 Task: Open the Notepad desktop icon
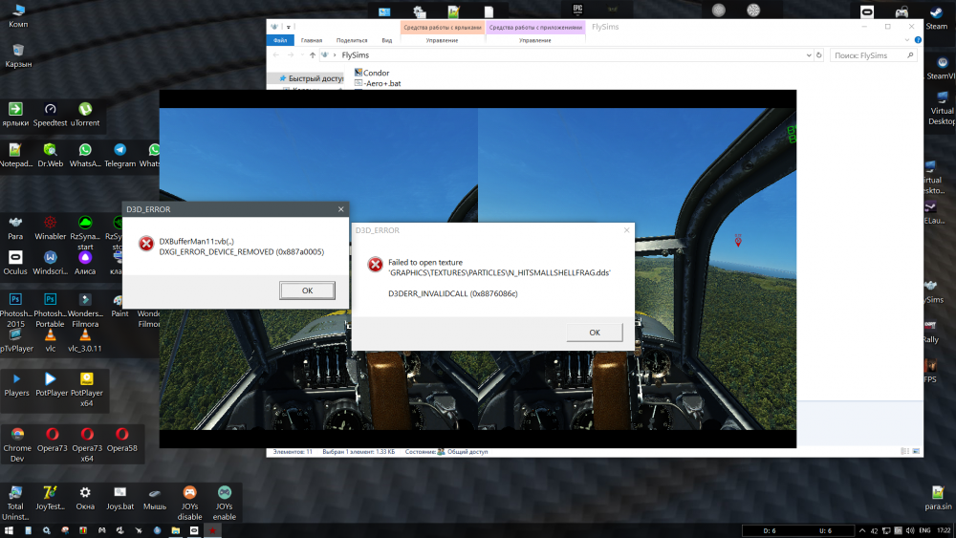click(x=15, y=156)
